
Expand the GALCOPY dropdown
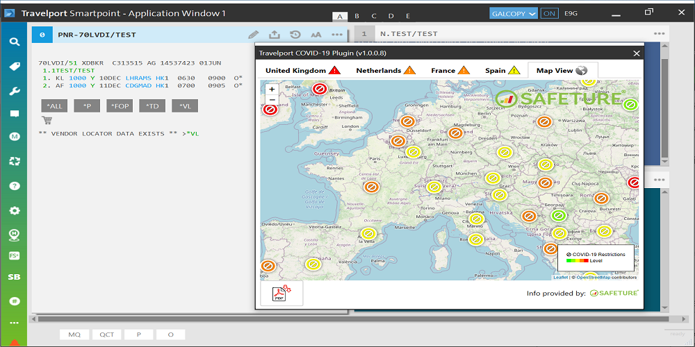pos(514,13)
